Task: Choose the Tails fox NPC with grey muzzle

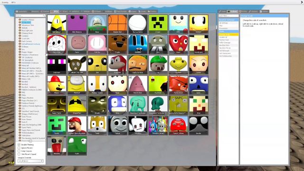Action: pos(97,125)
